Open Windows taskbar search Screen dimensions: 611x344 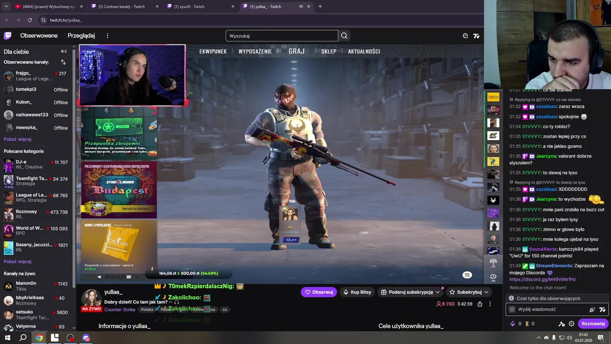pyautogui.click(x=23, y=338)
